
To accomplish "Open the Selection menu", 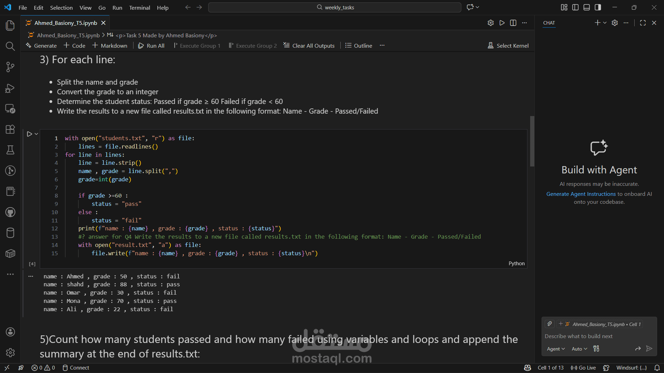I will (61, 8).
